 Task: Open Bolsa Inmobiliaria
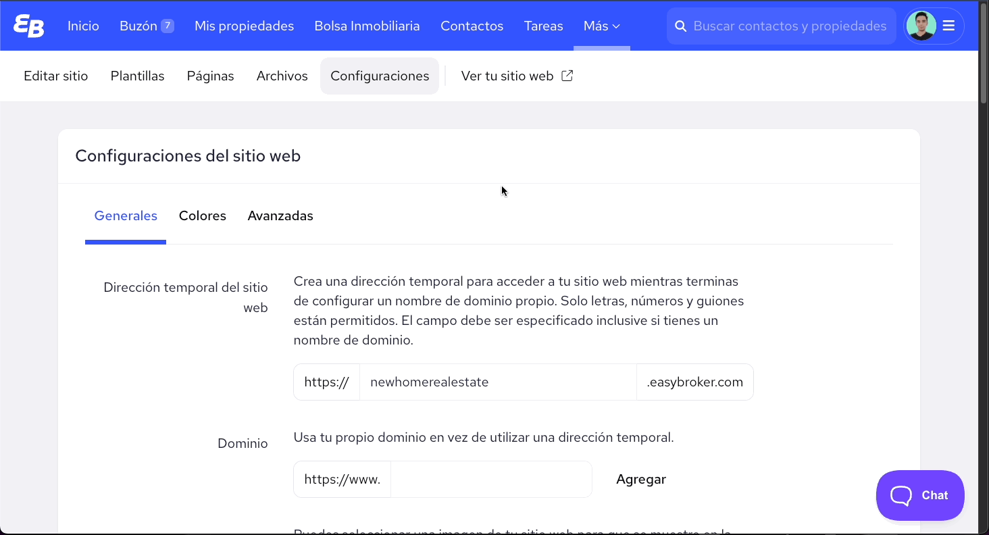[367, 26]
